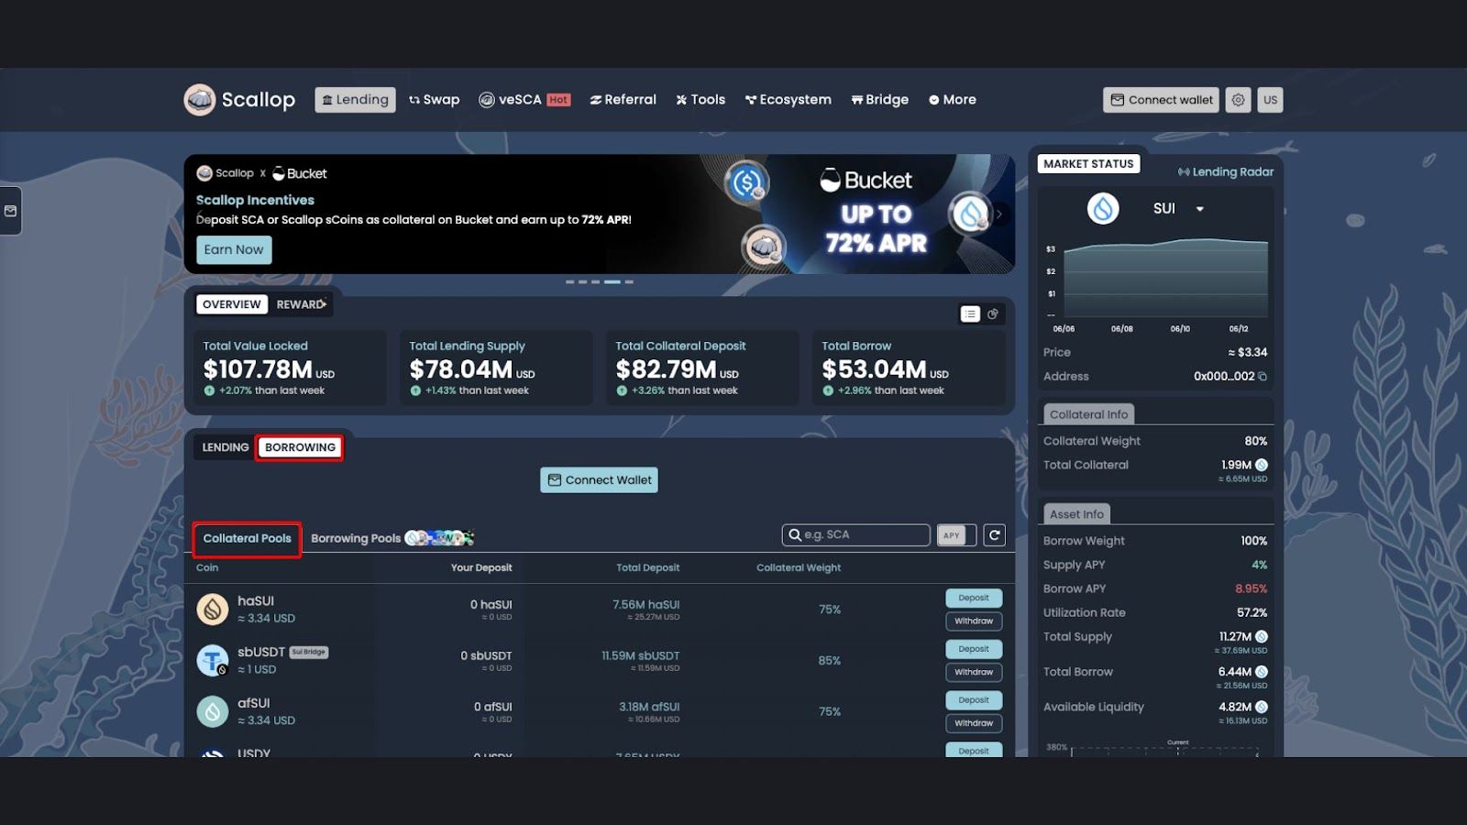Image resolution: width=1467 pixels, height=825 pixels.
Task: Click the haSUI coin icon
Action: [212, 609]
